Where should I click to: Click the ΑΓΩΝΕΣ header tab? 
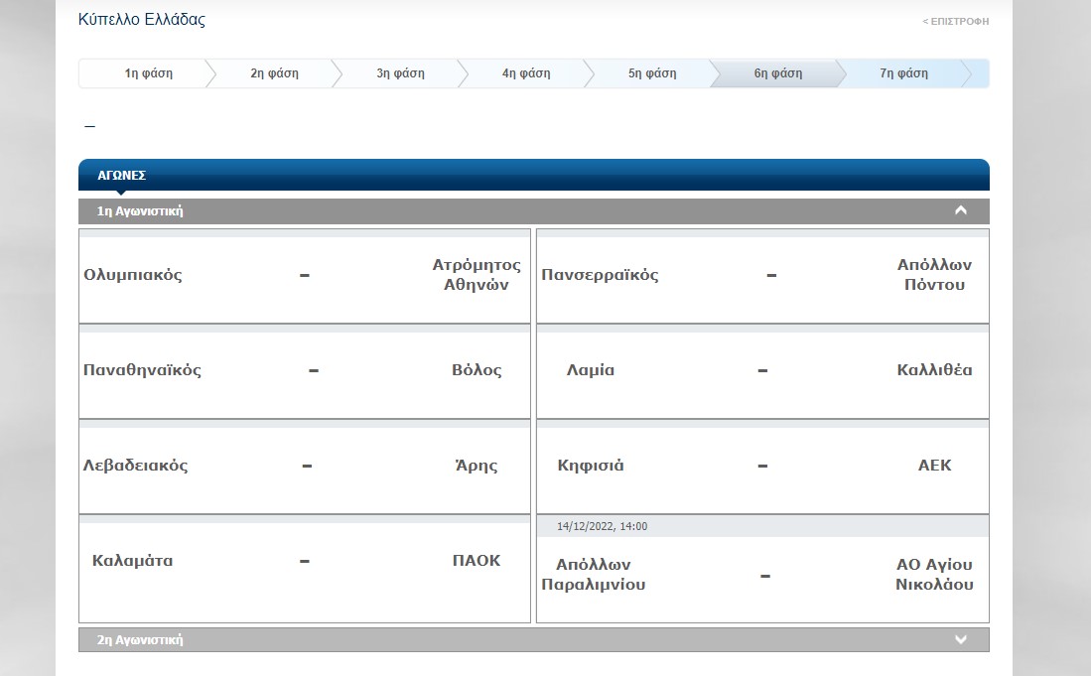[122, 176]
